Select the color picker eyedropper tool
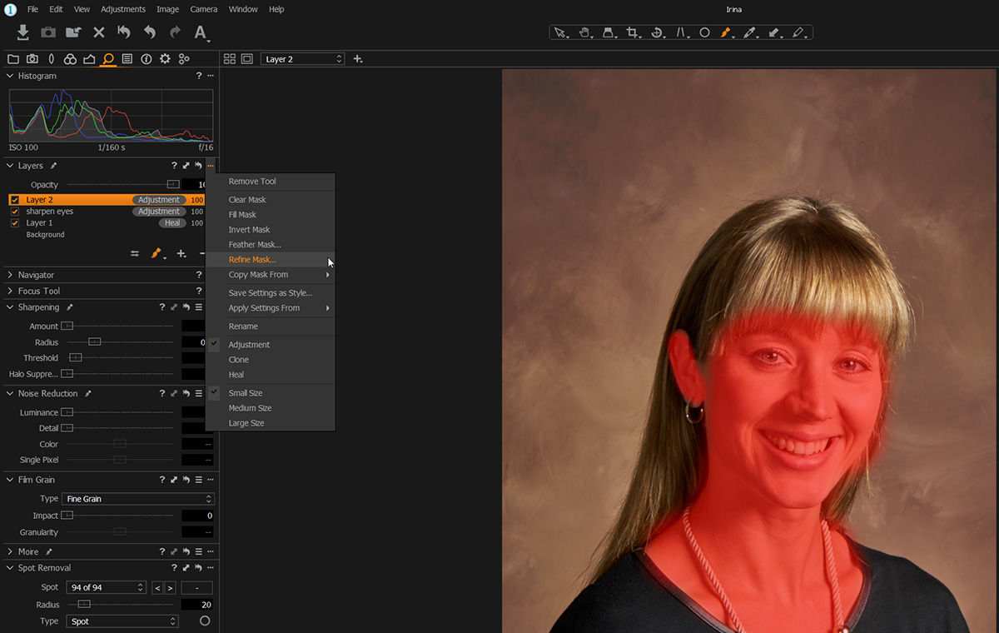The width and height of the screenshot is (999, 633). point(749,32)
